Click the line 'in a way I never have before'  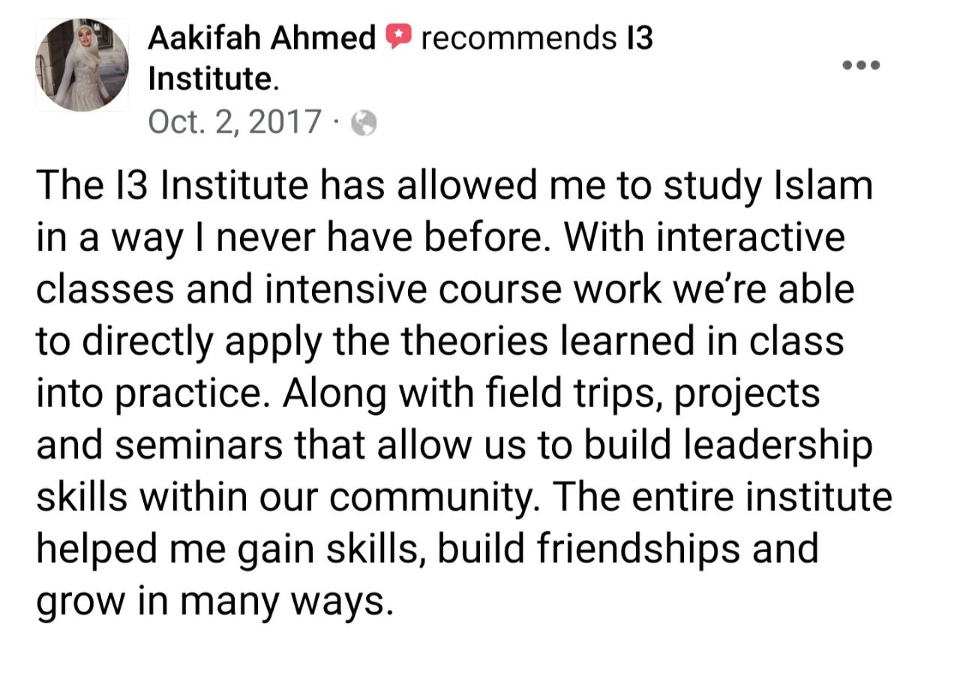click(x=441, y=238)
